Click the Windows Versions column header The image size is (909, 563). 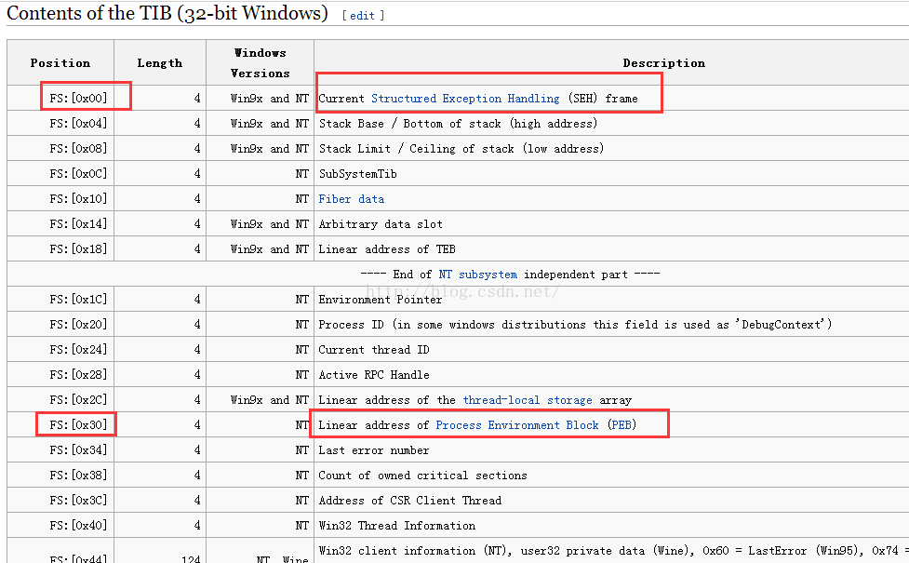pos(260,62)
